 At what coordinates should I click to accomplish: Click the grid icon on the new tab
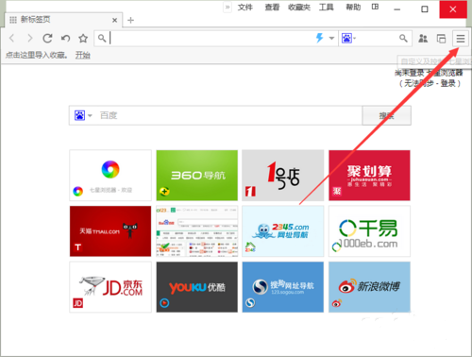coord(13,20)
